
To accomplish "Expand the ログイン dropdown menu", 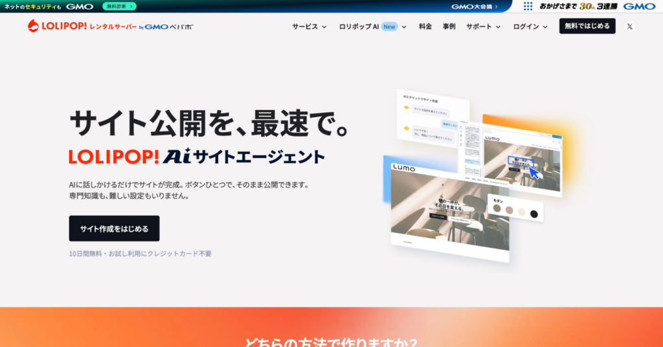I will tap(530, 27).
